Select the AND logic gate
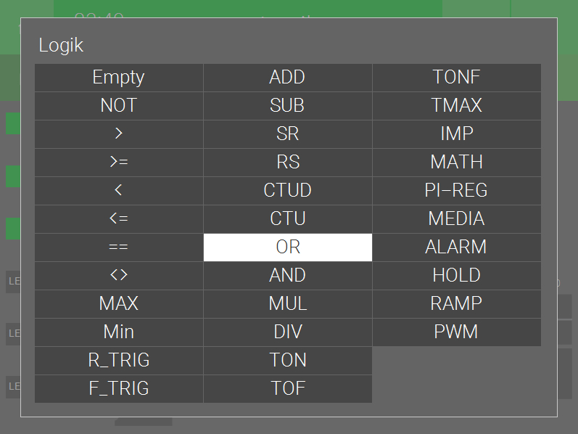 (287, 276)
